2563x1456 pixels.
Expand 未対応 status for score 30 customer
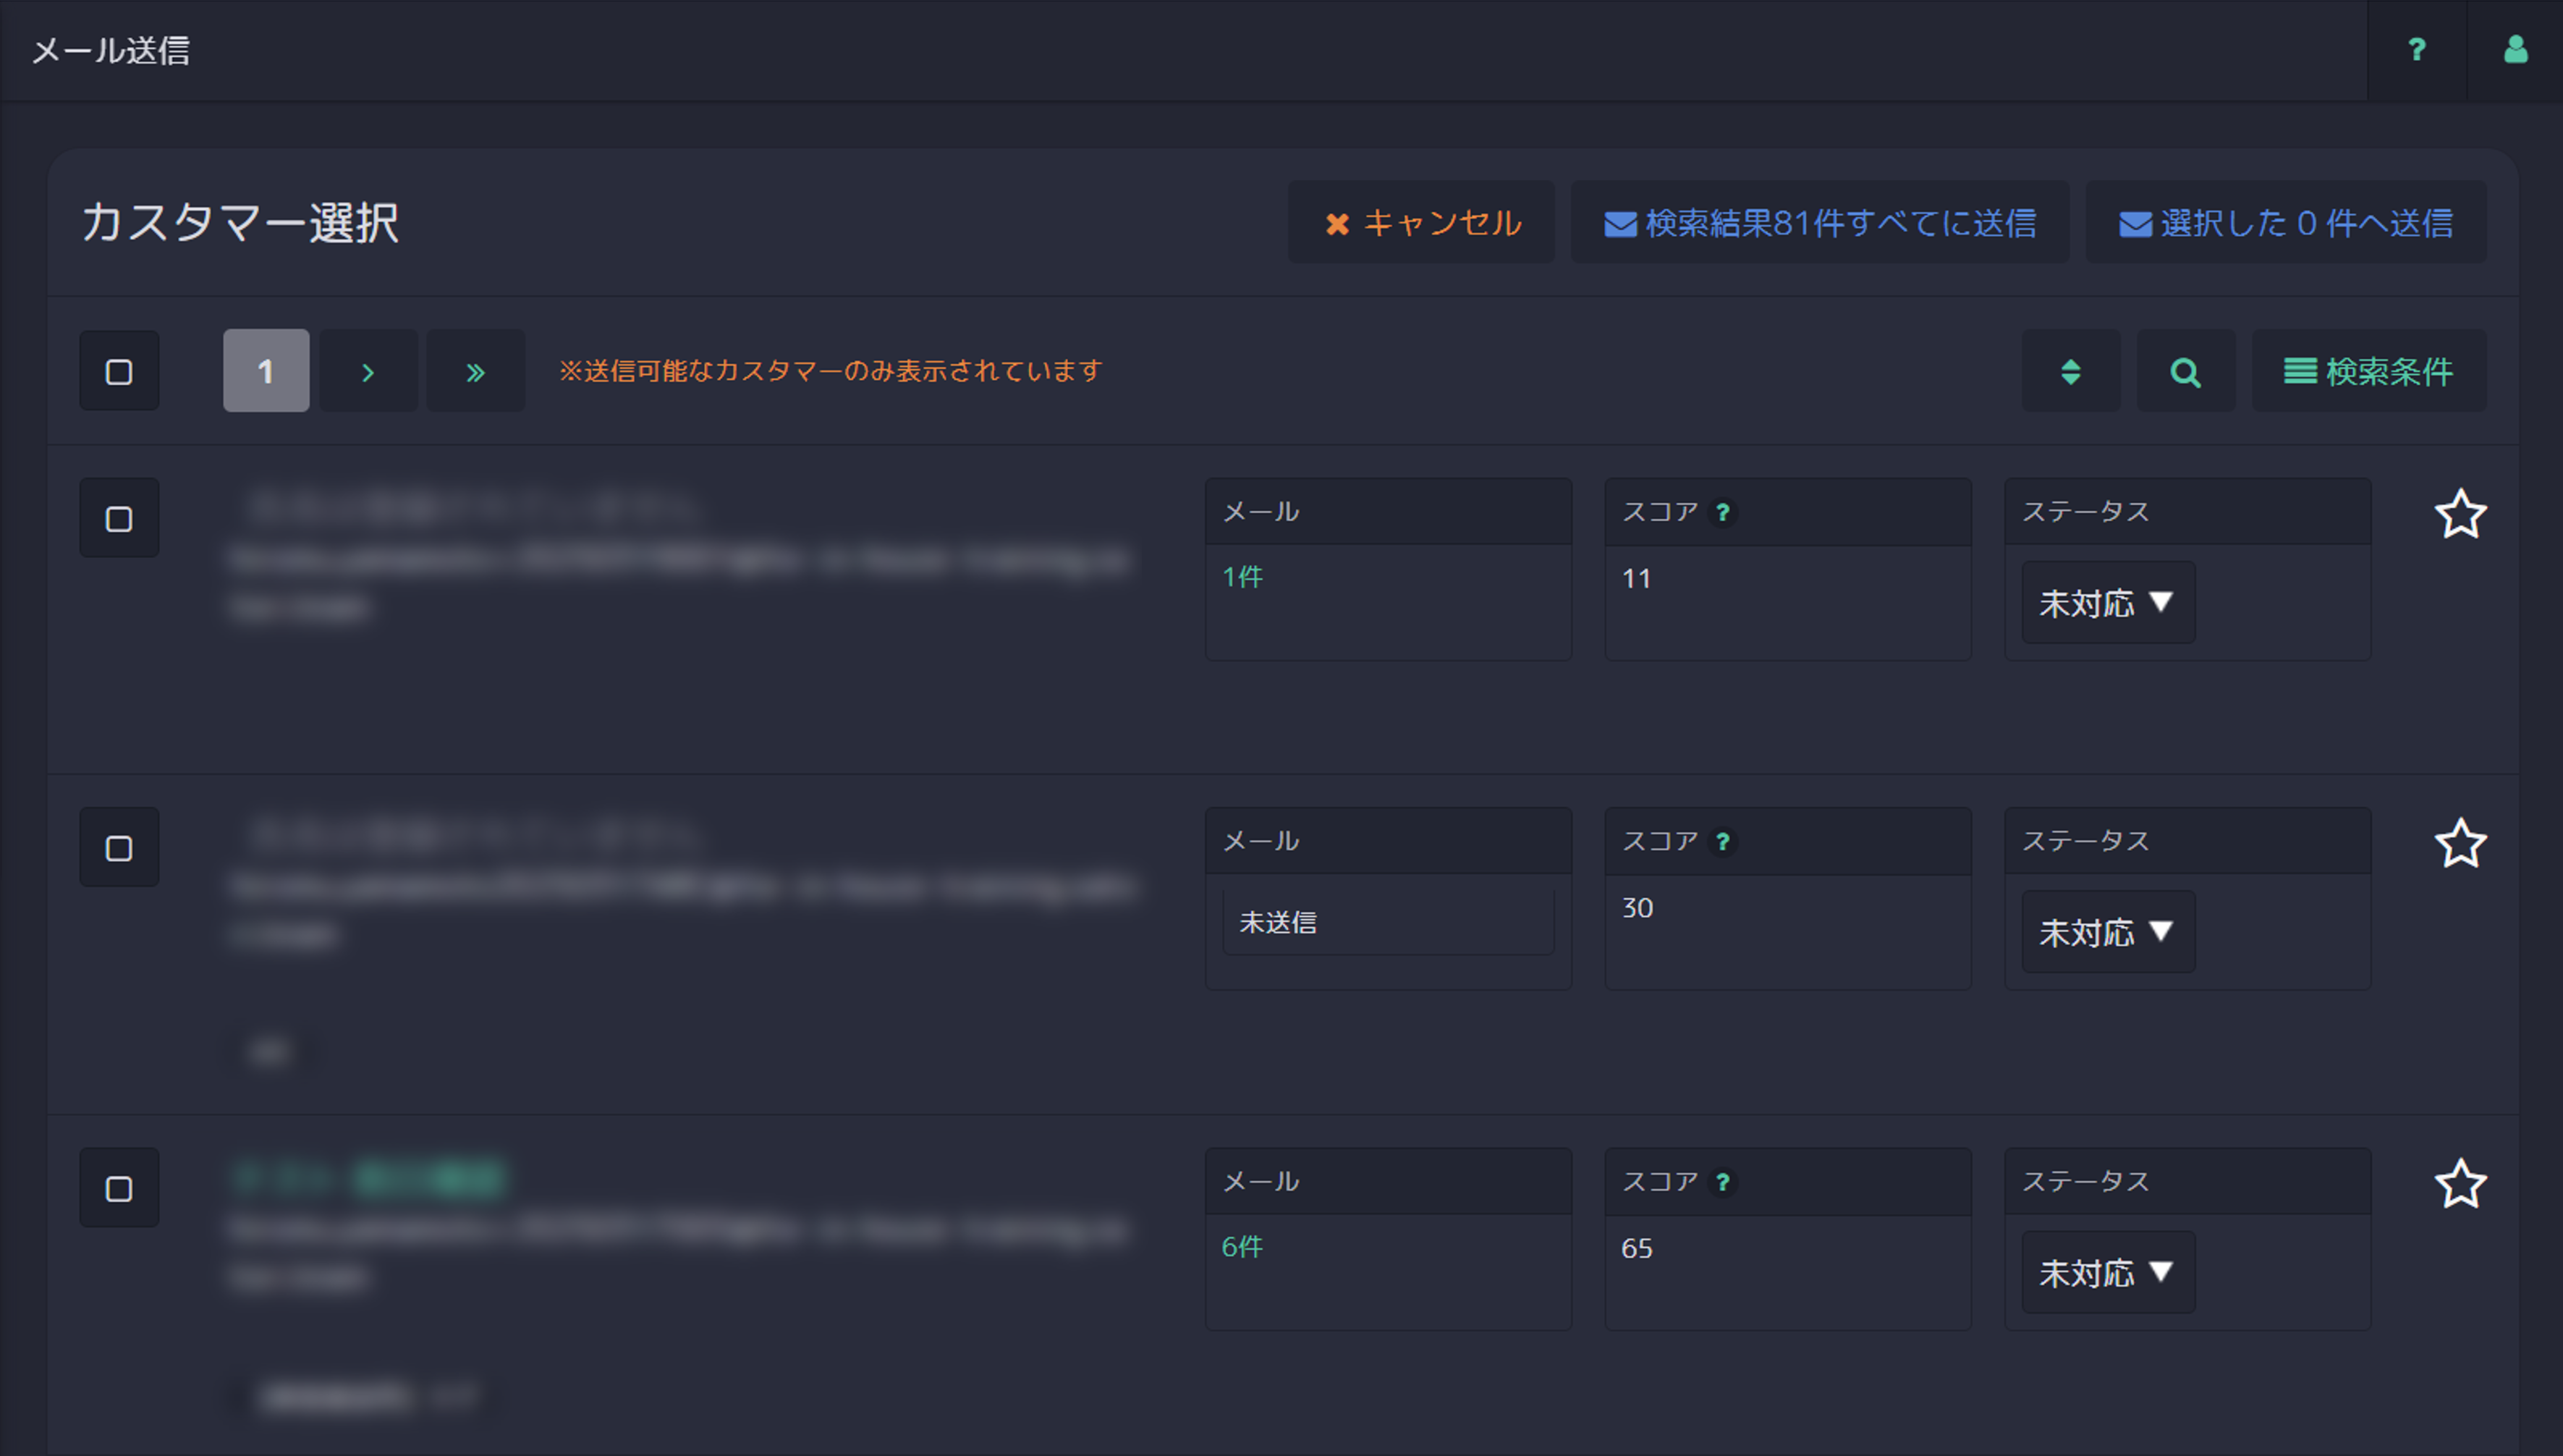click(x=2107, y=932)
